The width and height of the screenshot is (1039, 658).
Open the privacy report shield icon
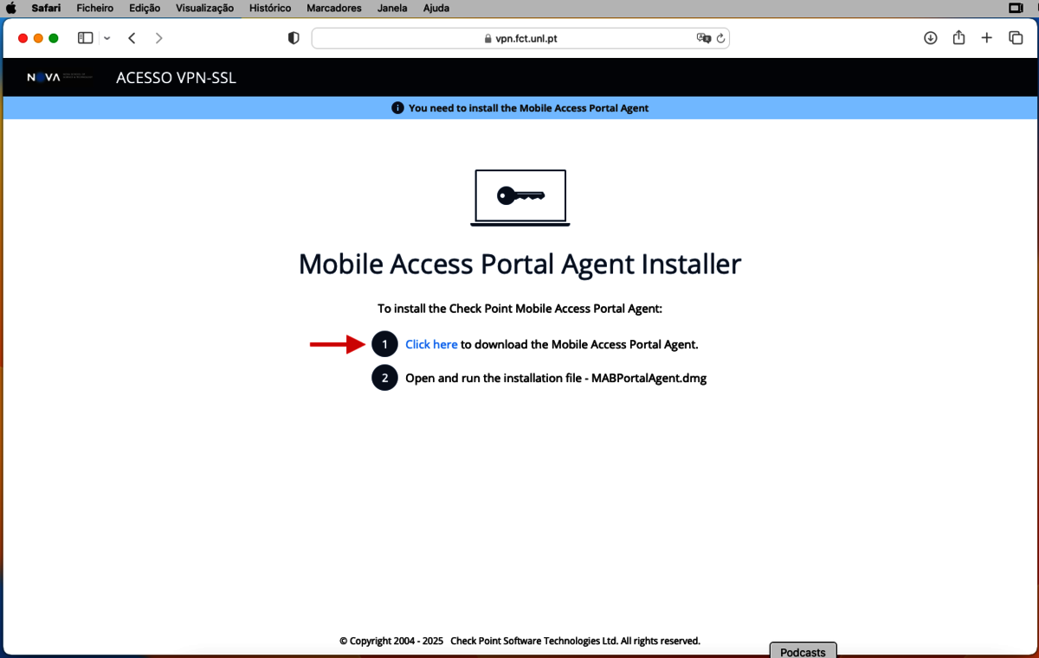point(294,38)
